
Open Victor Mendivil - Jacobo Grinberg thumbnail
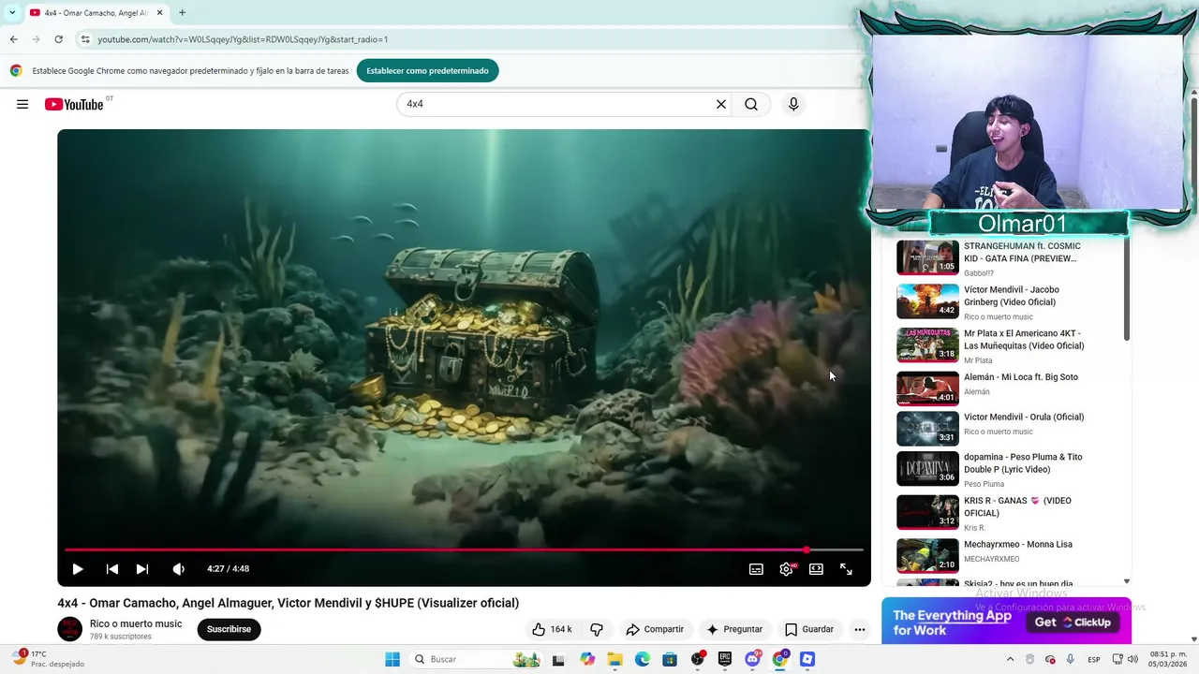(927, 301)
